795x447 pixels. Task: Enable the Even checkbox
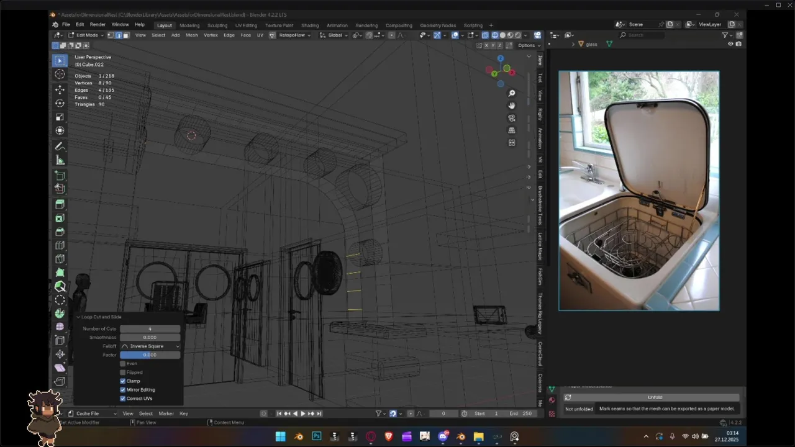pos(123,363)
